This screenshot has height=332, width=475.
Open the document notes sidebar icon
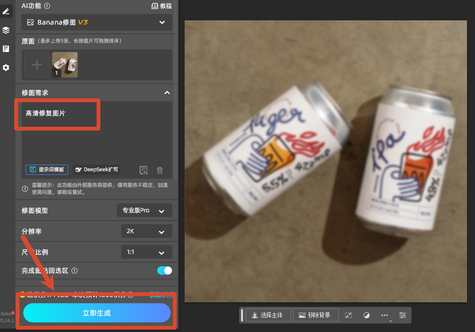click(x=6, y=49)
